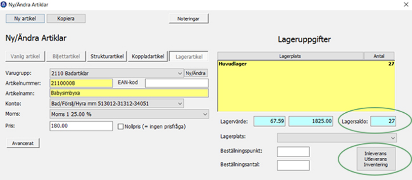Viewport: 412px width, 180px height.
Task: Click the Lagervärde field showing 1825.00
Action: 311,122
